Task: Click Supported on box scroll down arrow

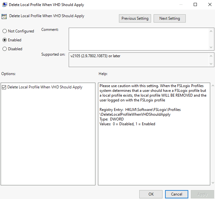Action: tap(211, 64)
